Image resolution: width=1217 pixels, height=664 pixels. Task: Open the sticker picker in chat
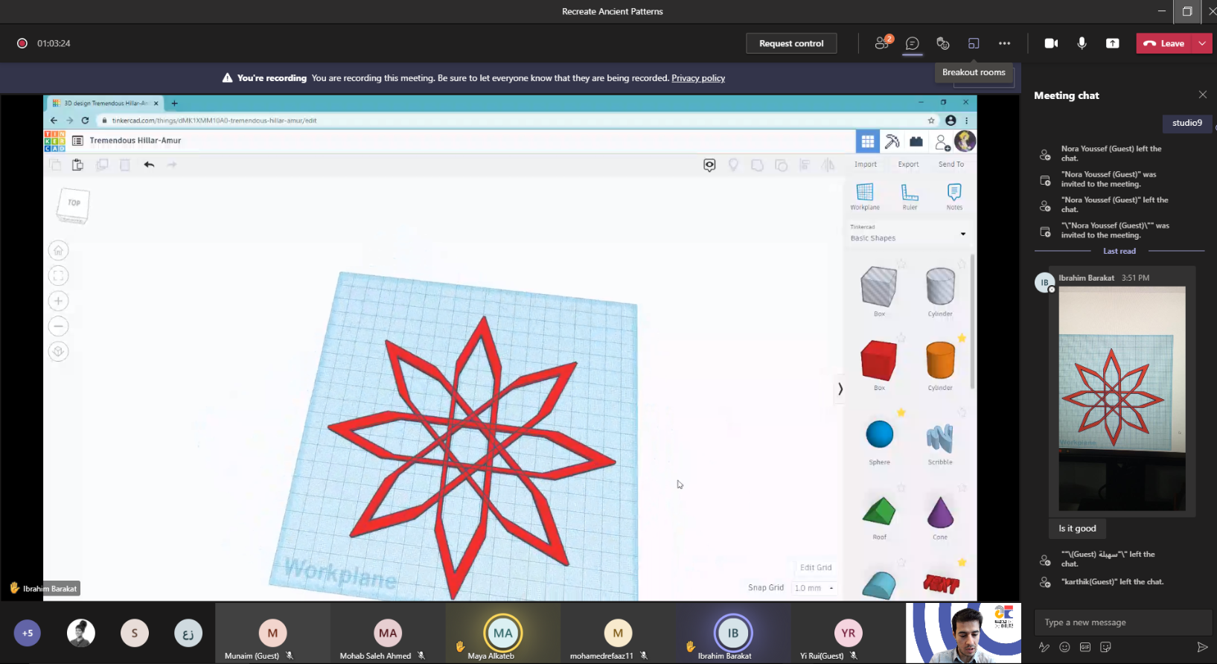1105,647
